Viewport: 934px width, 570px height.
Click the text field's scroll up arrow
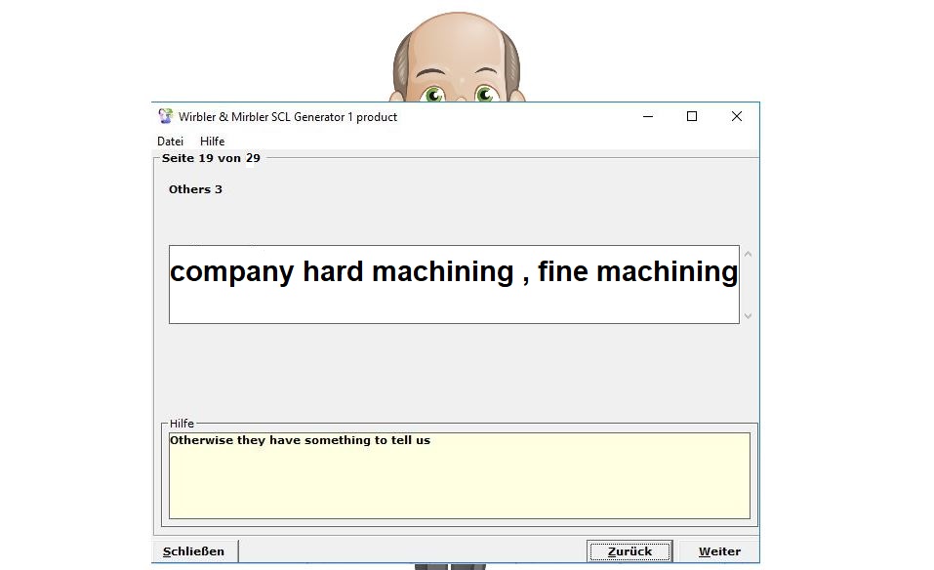point(749,255)
